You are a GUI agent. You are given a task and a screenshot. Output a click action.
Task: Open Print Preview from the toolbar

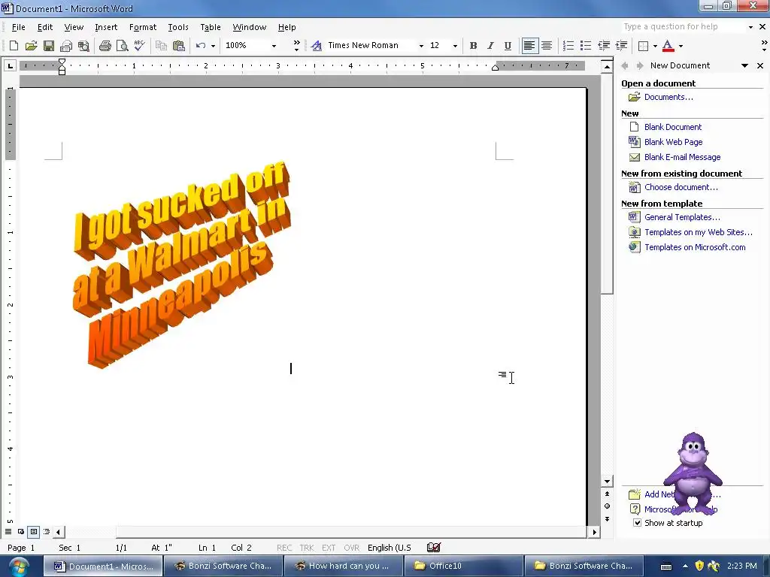[123, 46]
